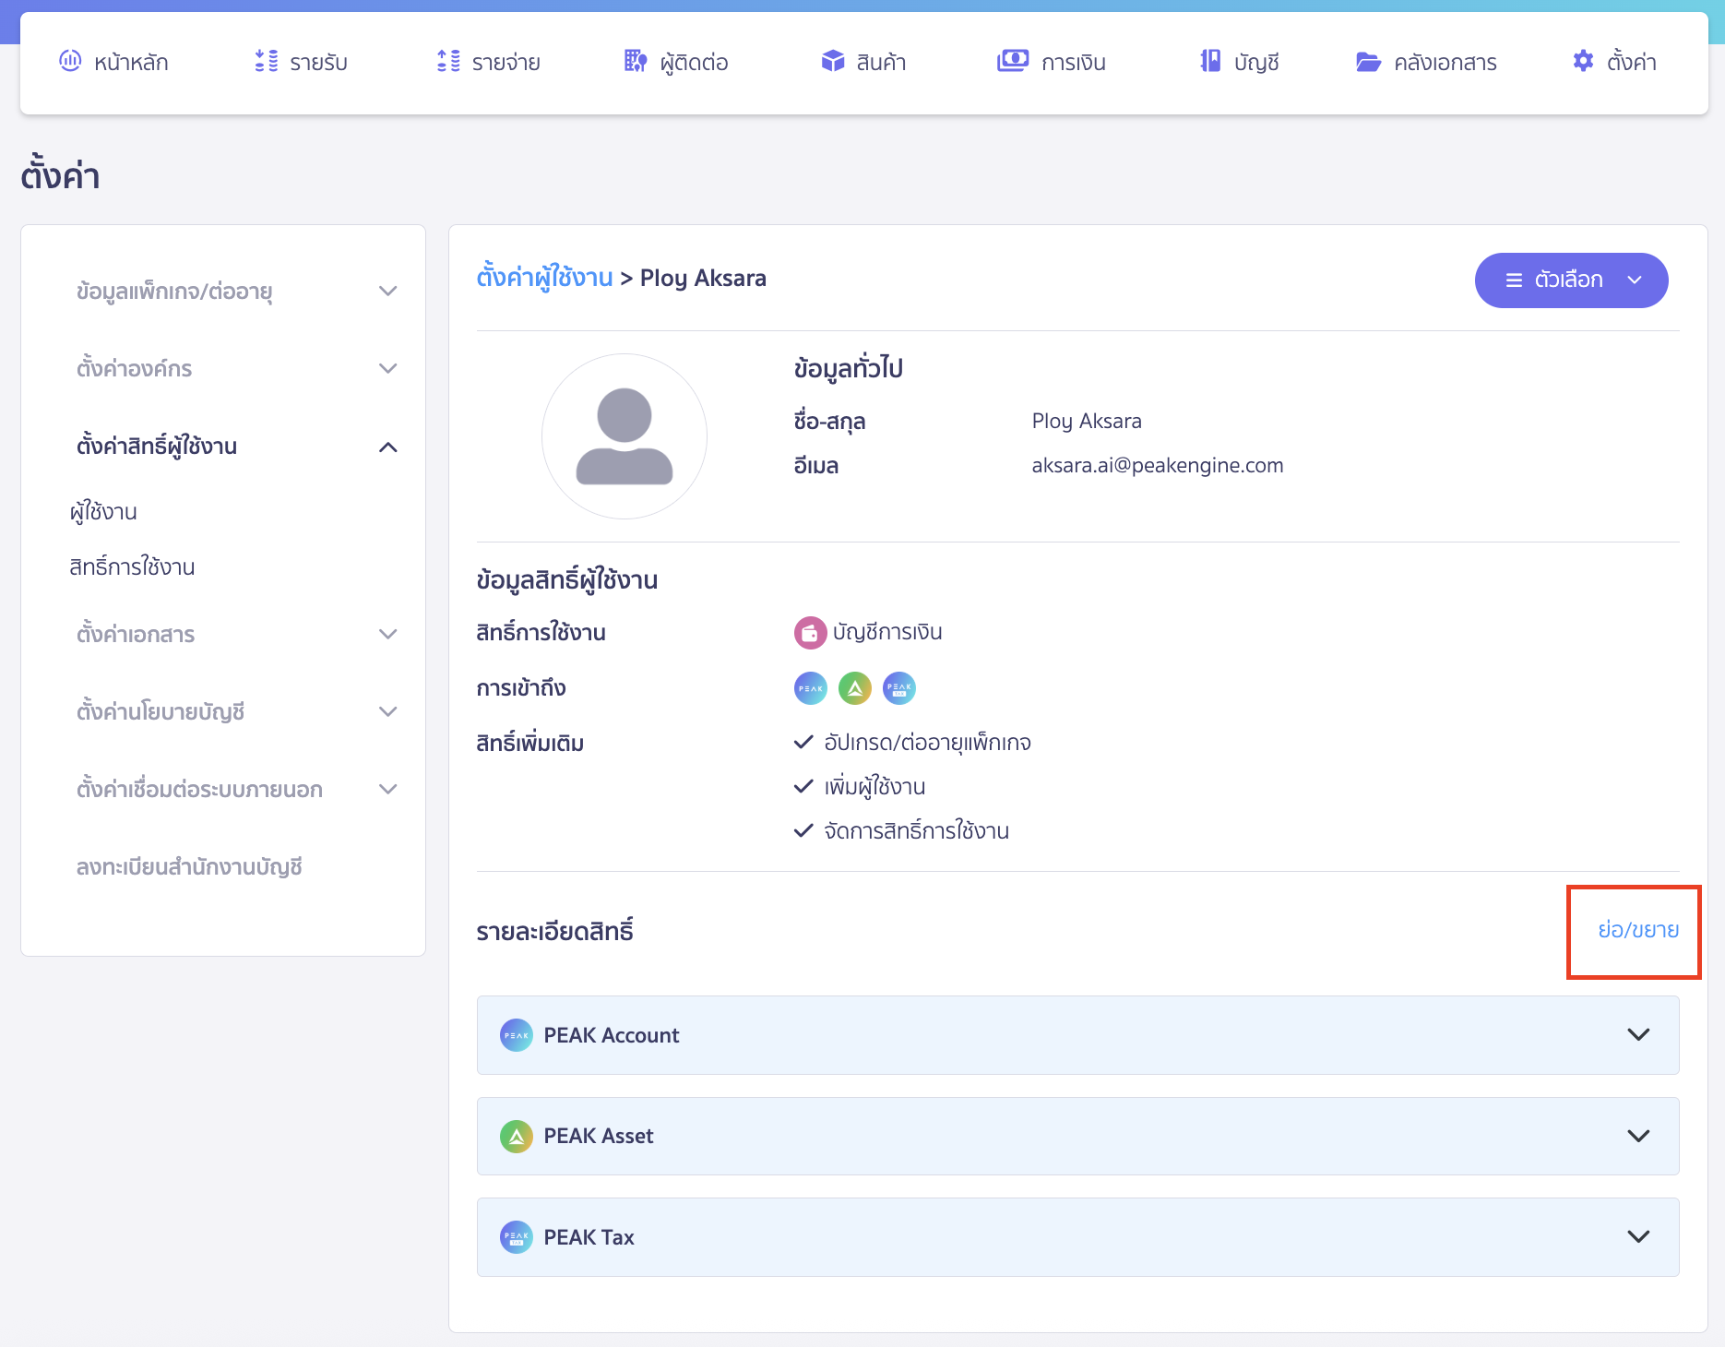The height and width of the screenshot is (1347, 1725).
Task: Open the สินค้า product box icon
Action: [x=831, y=61]
